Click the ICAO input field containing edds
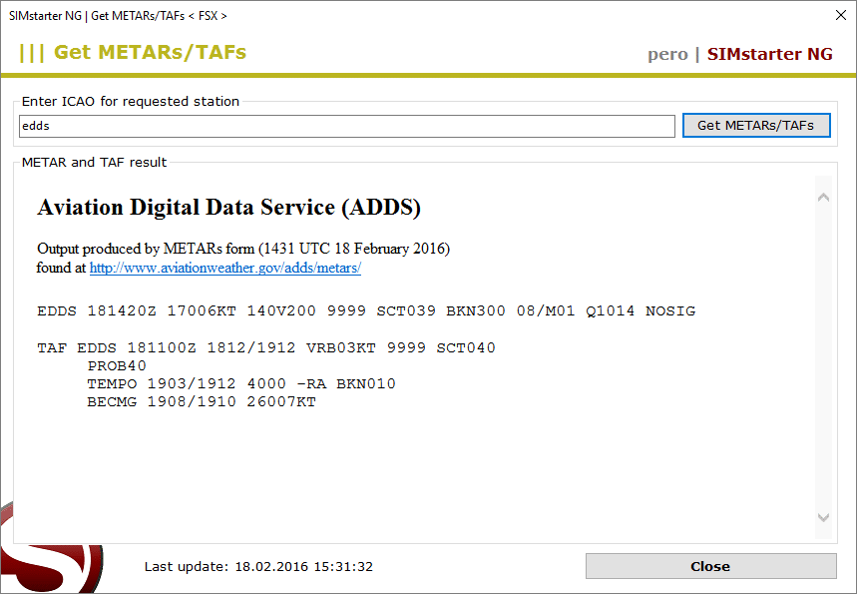This screenshot has height=594, width=857. (x=346, y=126)
